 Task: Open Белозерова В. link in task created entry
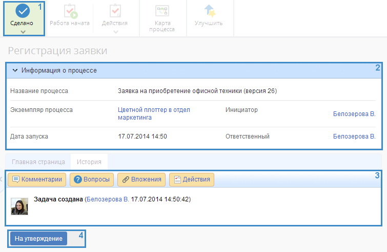pos(108,199)
